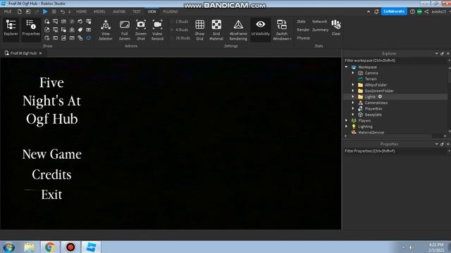This screenshot has width=451, height=253.
Task: Toggle Wireframe Rendering
Action: click(x=238, y=30)
